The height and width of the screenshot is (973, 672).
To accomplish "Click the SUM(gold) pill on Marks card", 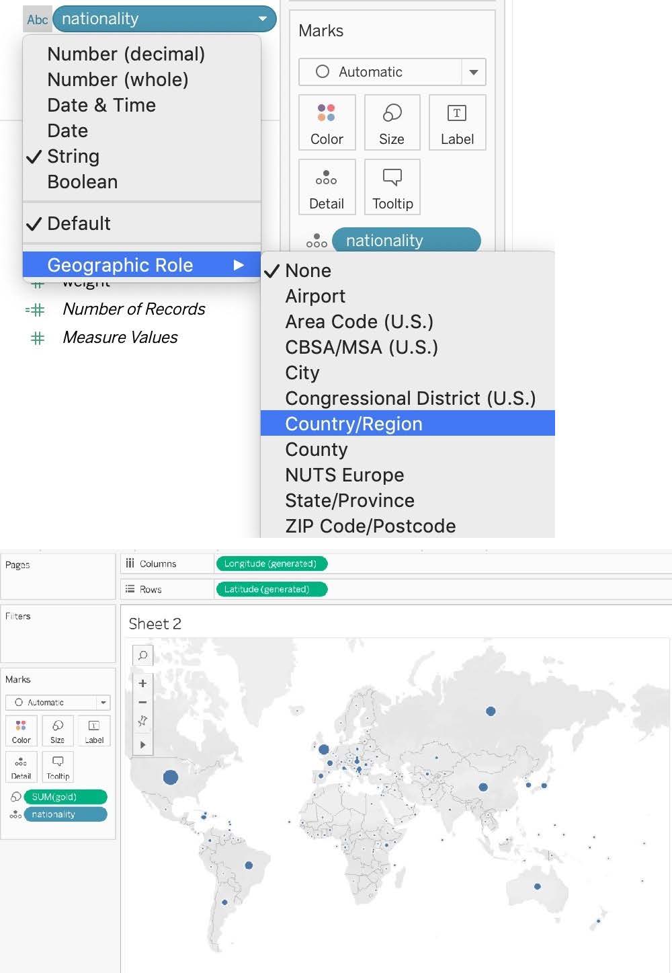I will (x=65, y=797).
